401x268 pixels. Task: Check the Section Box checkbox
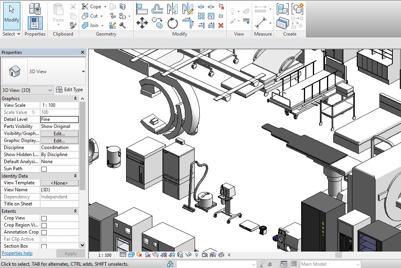click(44, 246)
